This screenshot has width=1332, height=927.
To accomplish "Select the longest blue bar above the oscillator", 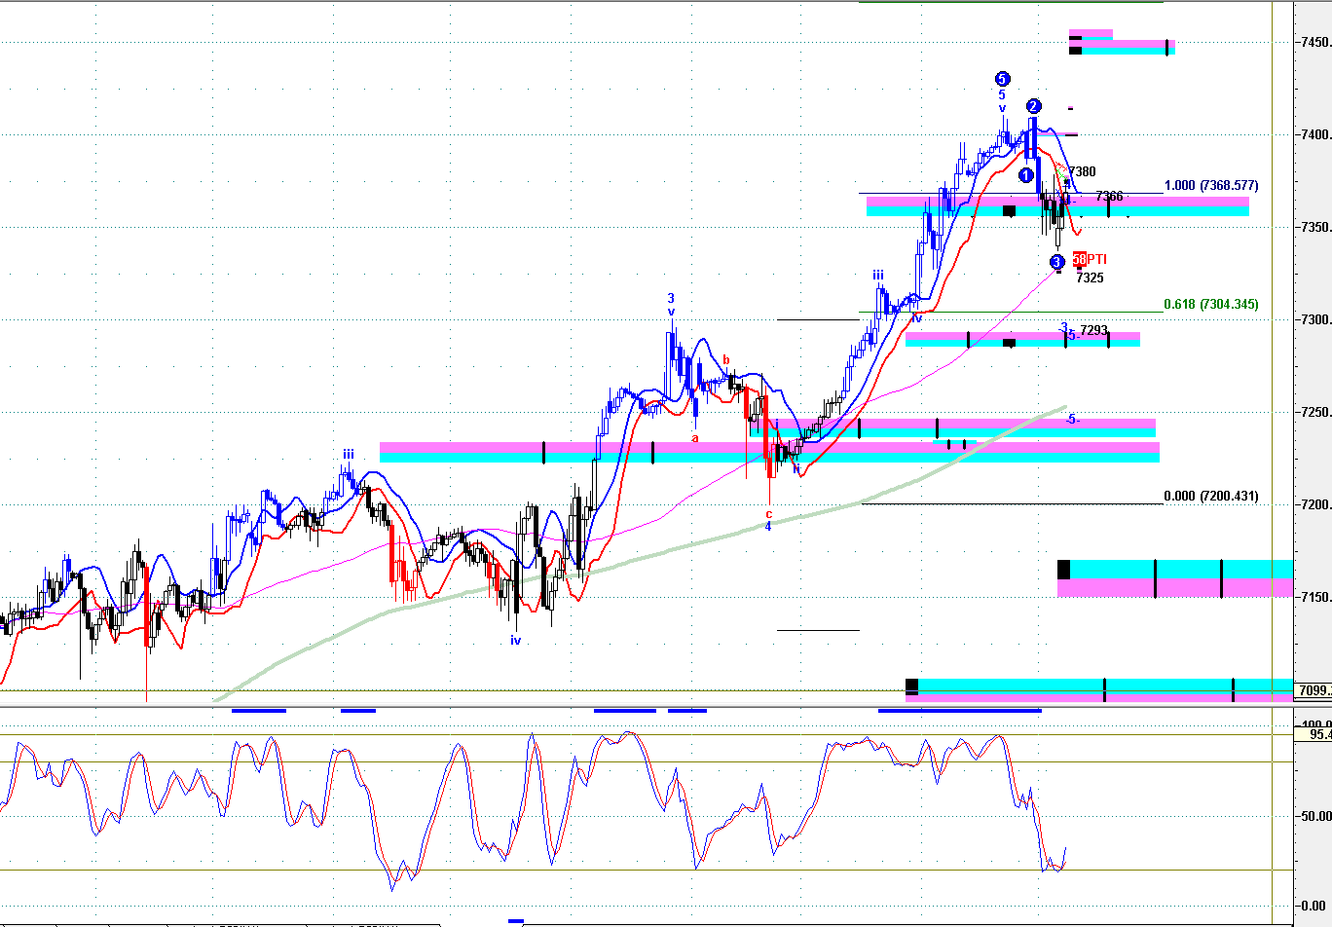I will coord(960,711).
